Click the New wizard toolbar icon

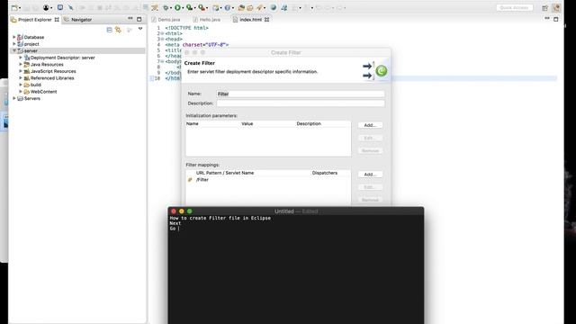click(14, 8)
